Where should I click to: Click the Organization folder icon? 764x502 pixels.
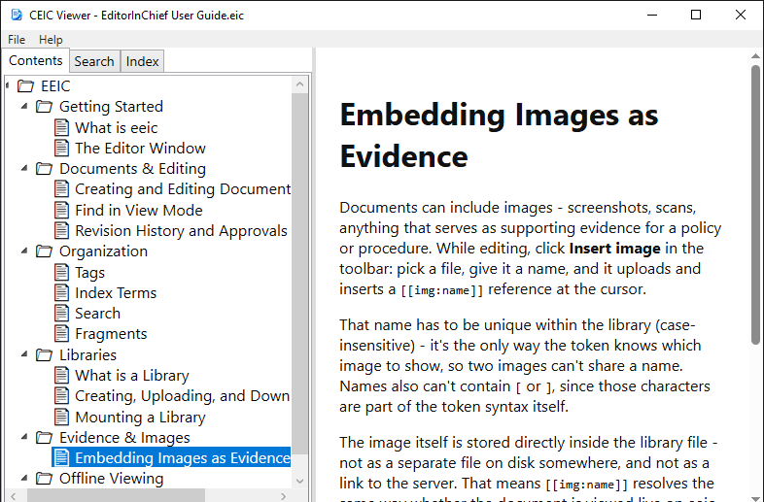pos(44,251)
